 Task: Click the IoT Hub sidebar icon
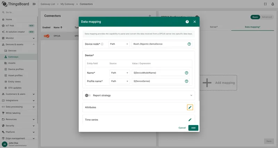pyautogui.click(x=3, y=26)
